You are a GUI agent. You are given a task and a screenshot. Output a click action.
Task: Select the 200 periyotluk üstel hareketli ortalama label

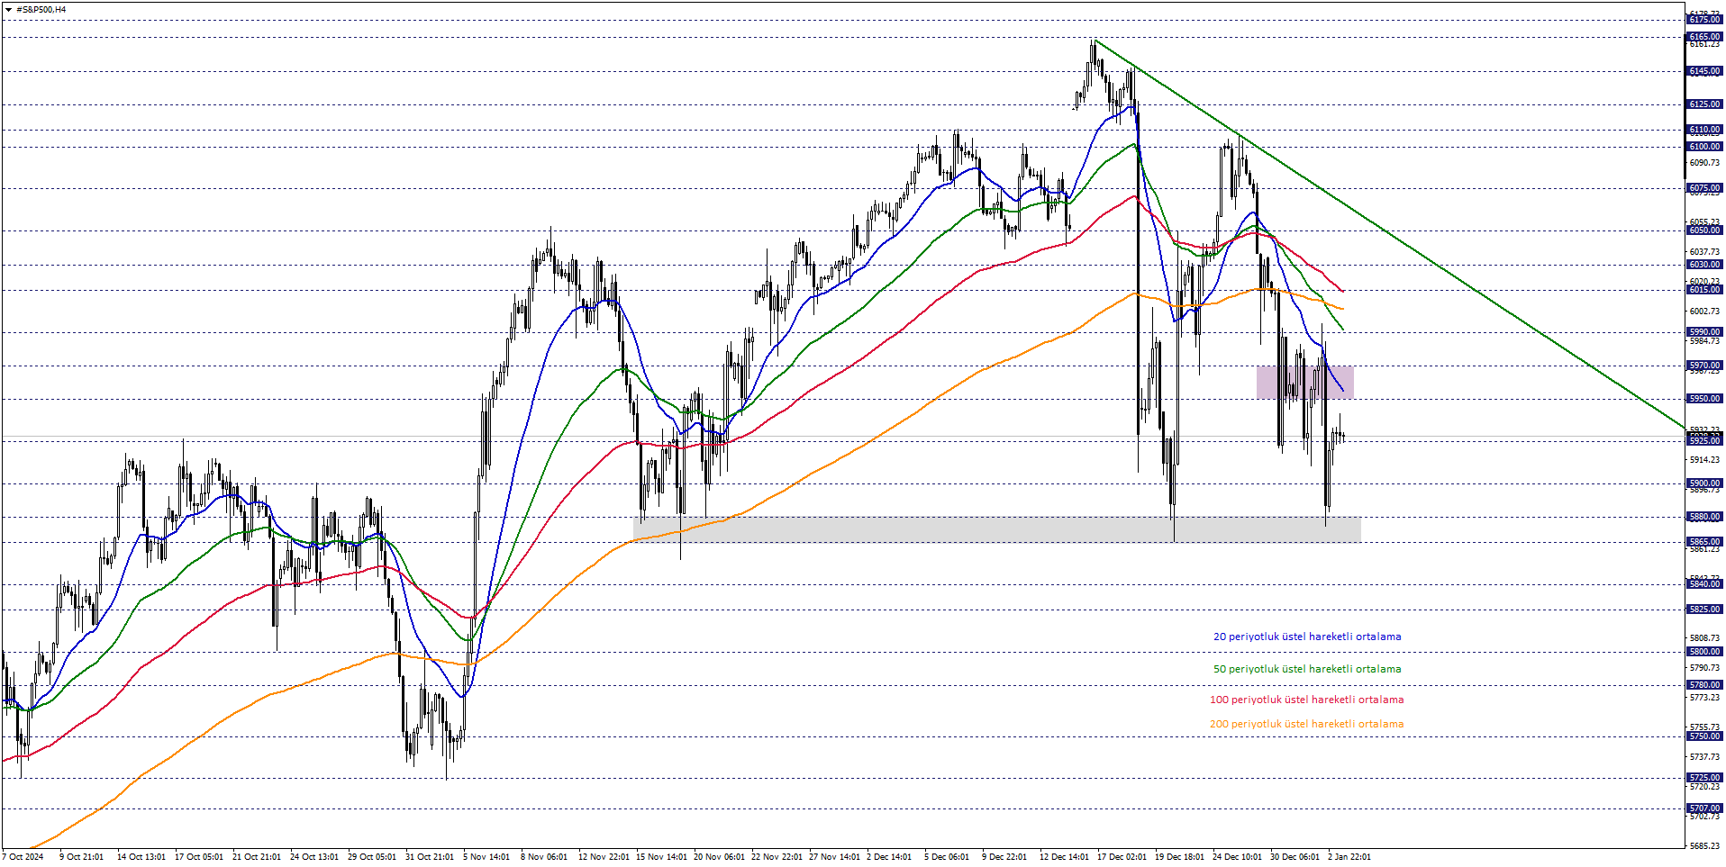[x=1306, y=724]
